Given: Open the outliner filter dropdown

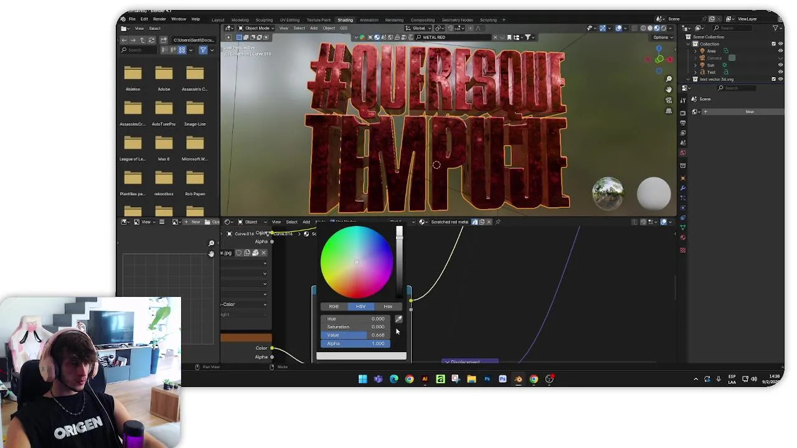Looking at the screenshot, I should (x=776, y=28).
